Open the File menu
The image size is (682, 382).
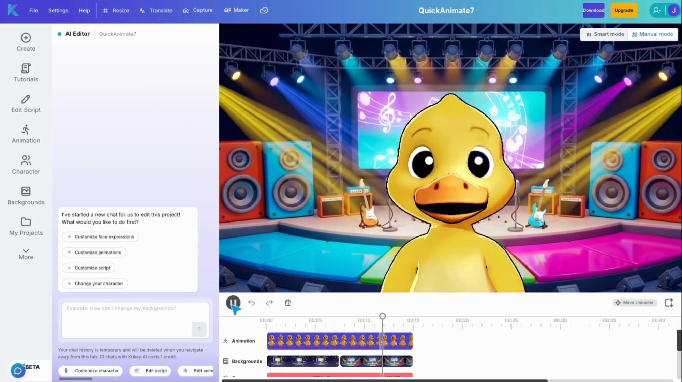click(x=33, y=10)
